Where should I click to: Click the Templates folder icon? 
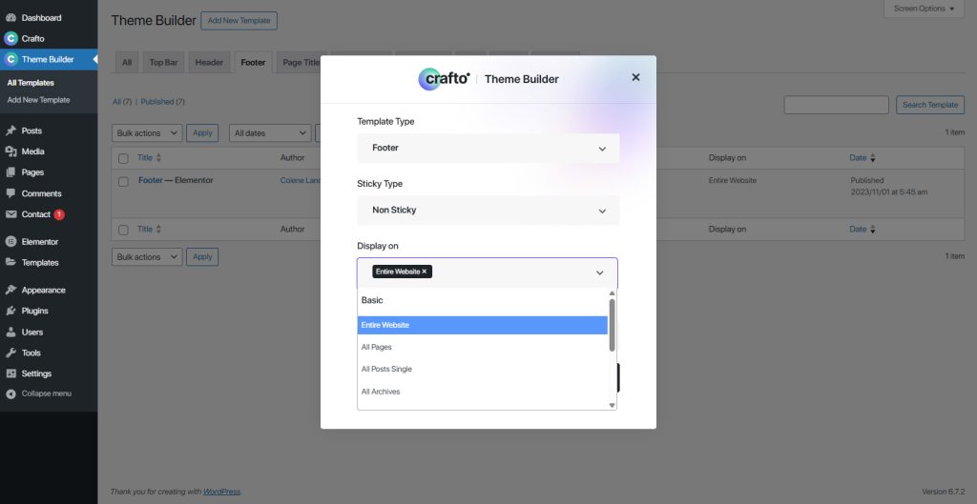click(x=10, y=263)
